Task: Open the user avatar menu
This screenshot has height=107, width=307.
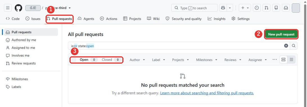Action: pos(296,8)
